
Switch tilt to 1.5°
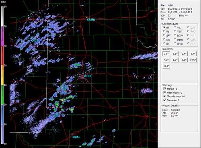click(x=175, y=54)
